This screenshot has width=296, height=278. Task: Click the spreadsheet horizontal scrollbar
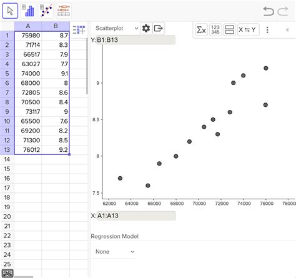24,277
